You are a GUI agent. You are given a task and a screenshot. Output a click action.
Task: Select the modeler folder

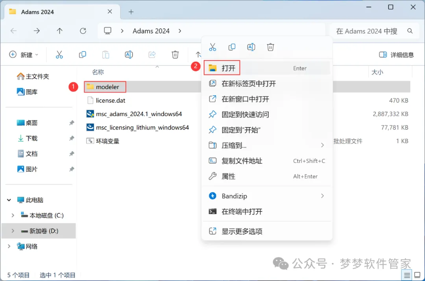107,87
